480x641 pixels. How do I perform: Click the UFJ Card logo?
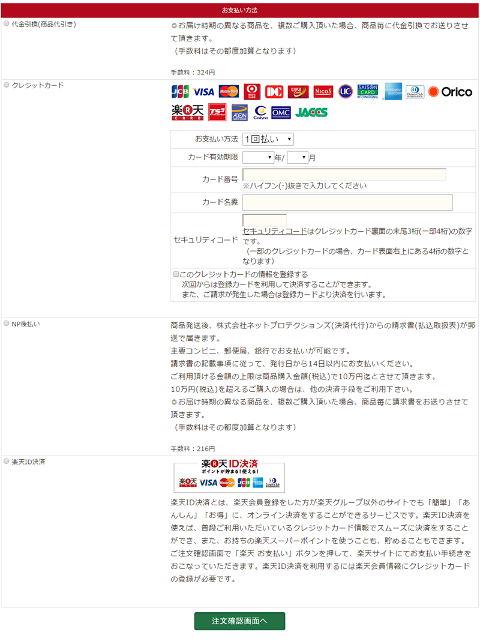[x=298, y=92]
